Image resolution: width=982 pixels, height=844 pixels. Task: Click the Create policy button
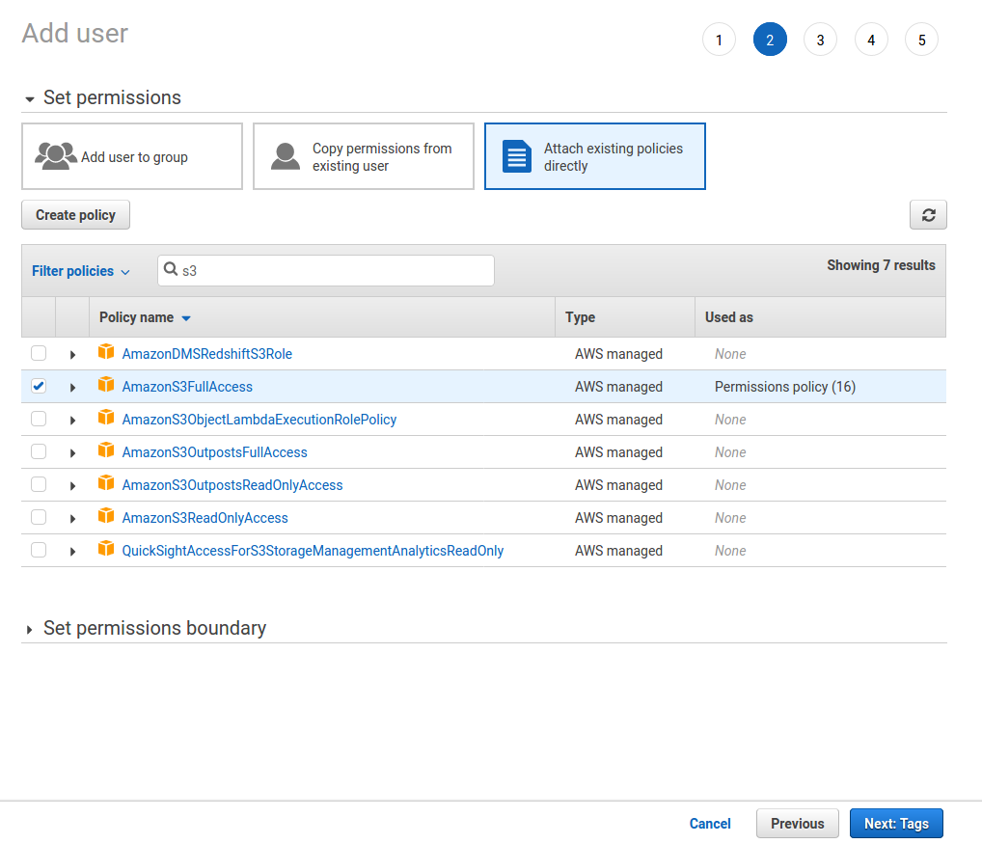[x=76, y=215]
